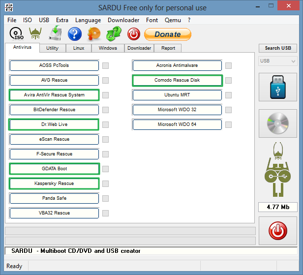Click the drive with green download arrow icon

55,33
